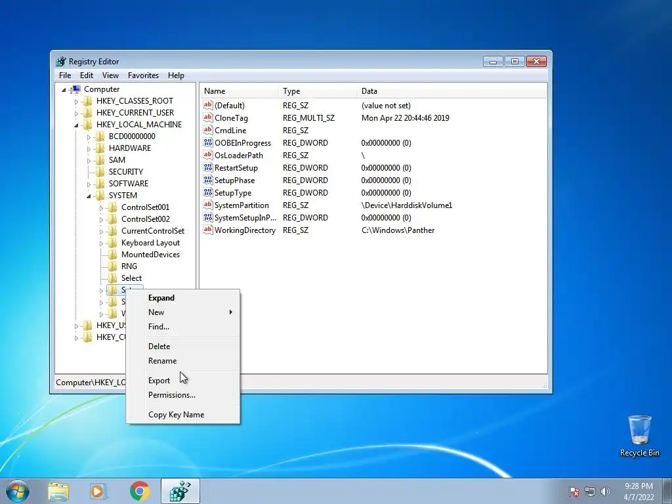Viewport: 672px width, 504px height.
Task: Select the OsLoaderPath value name
Action: click(x=239, y=155)
